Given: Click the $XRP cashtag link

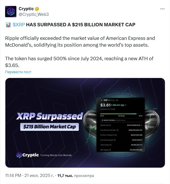Looking at the screenshot, I should [19, 25].
